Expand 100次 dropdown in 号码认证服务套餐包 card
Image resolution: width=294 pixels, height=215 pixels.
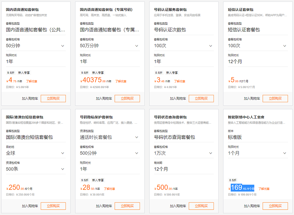184,46
